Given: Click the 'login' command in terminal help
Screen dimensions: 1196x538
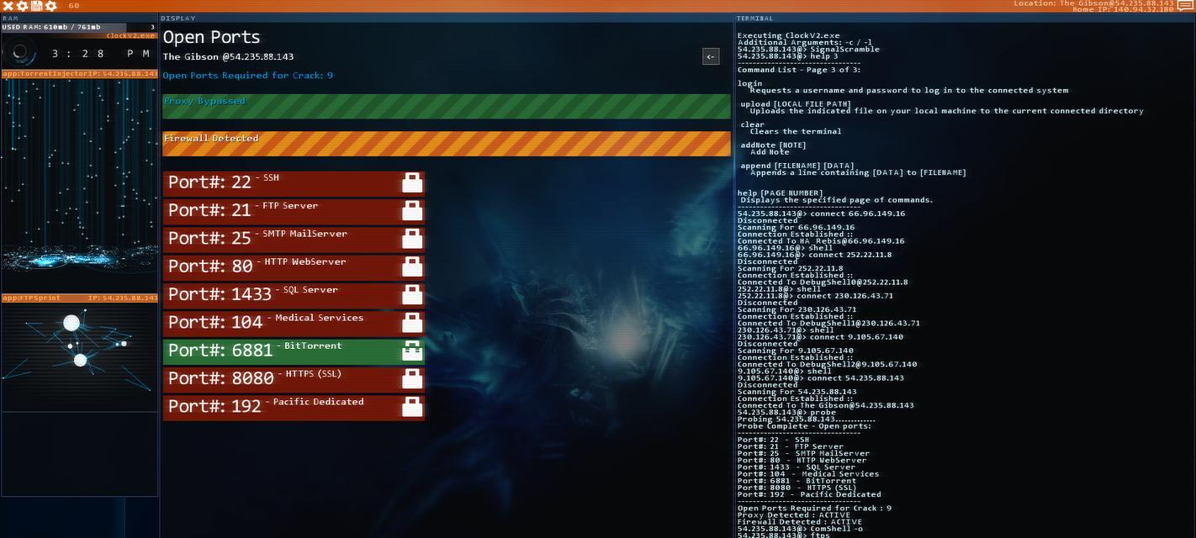Looking at the screenshot, I should tap(750, 83).
